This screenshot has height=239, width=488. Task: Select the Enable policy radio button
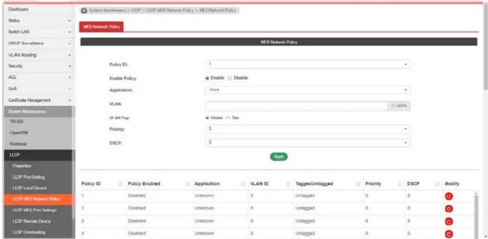[207, 77]
